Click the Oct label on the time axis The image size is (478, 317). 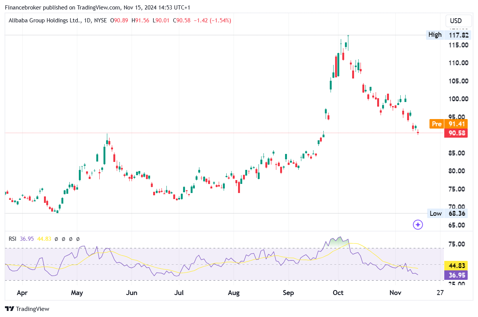click(x=338, y=293)
